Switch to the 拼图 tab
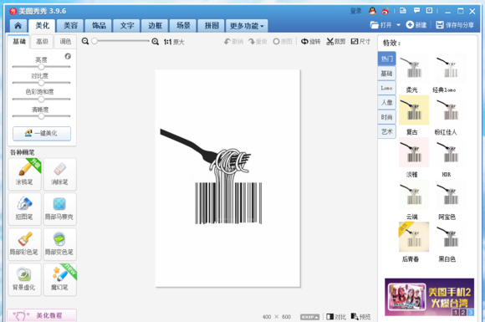The width and height of the screenshot is (485, 322). [x=212, y=26]
